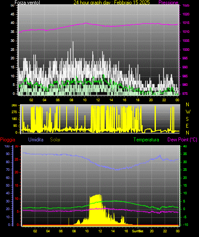Click the W wind direction label
Screen dimensions: 199x237
click(x=188, y=112)
